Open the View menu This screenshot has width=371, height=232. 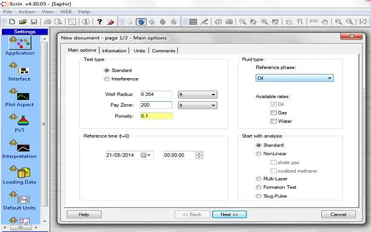pyautogui.click(x=47, y=12)
